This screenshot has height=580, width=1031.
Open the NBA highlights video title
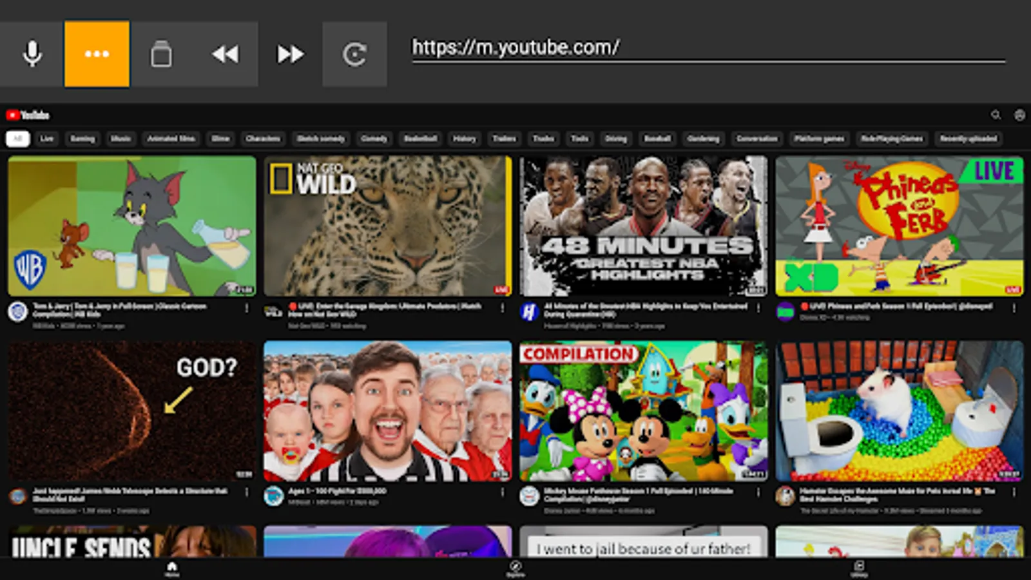click(x=646, y=310)
